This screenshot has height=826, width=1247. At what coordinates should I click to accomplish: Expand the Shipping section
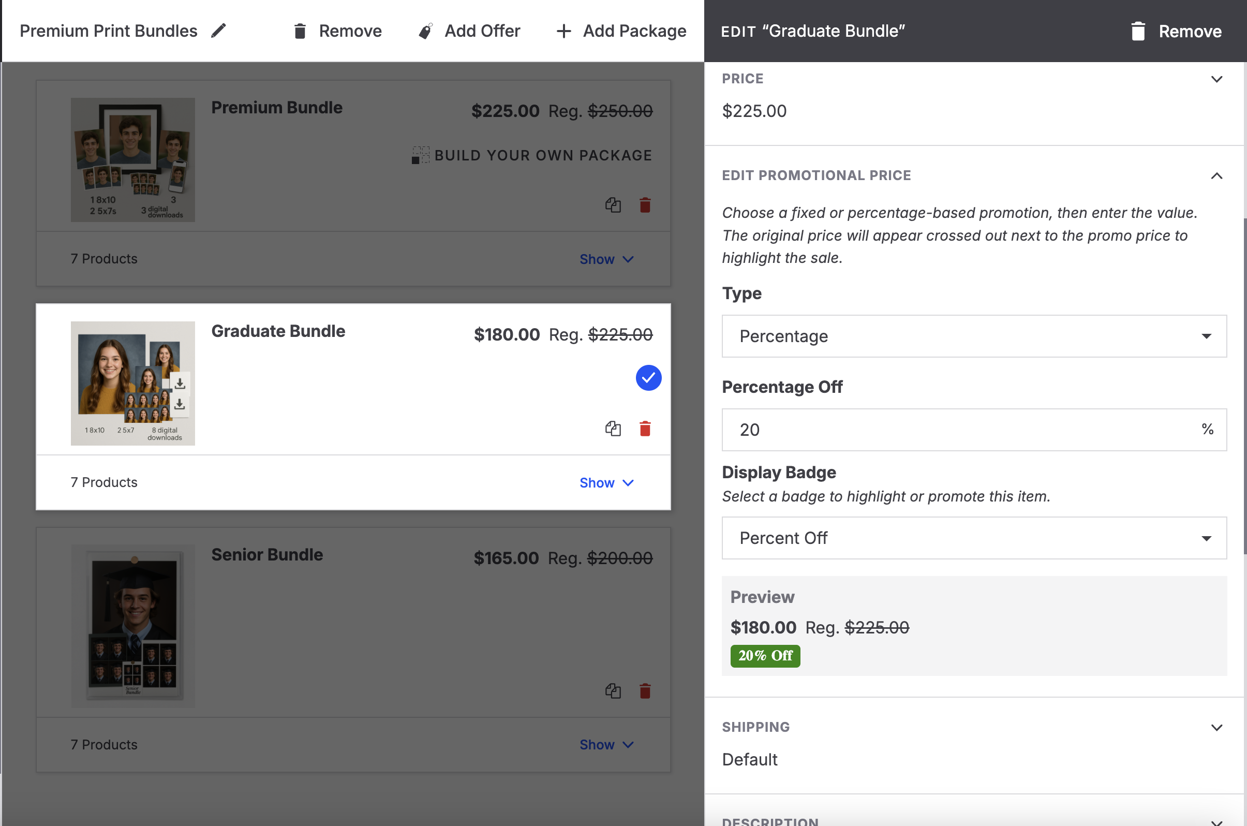click(1216, 728)
